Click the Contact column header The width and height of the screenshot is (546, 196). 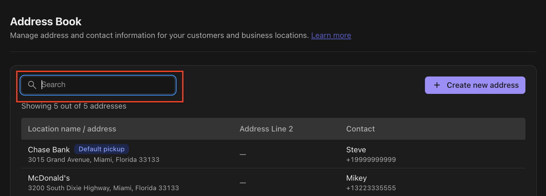(x=360, y=129)
